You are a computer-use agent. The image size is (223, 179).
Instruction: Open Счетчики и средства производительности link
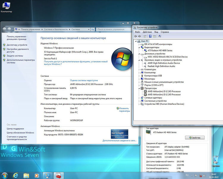pyautogui.click(x=17, y=138)
